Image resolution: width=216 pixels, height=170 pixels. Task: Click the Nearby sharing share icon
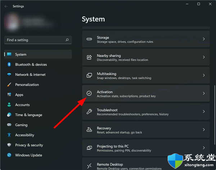tap(89, 57)
